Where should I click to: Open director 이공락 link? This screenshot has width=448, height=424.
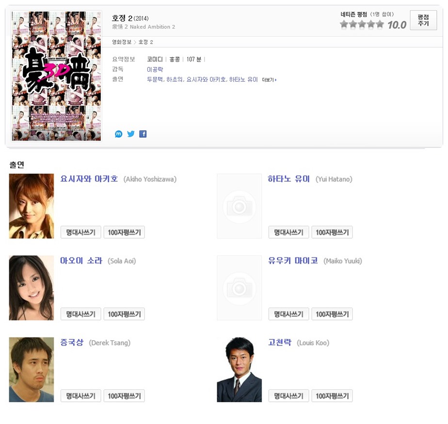point(155,69)
